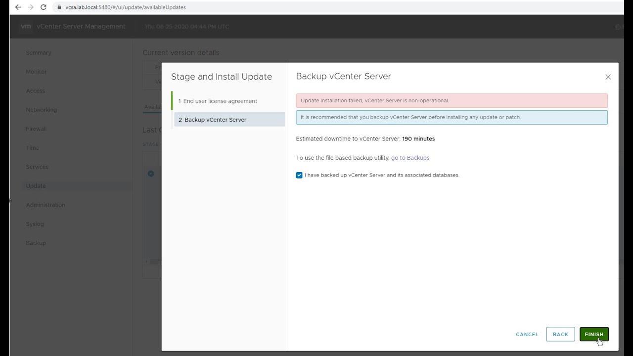Reload the page with refresh icon
Viewport: 633px width, 356px height.
(x=44, y=7)
